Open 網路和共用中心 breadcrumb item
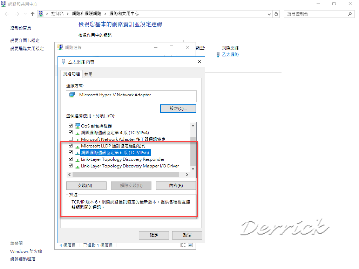 coord(124,14)
